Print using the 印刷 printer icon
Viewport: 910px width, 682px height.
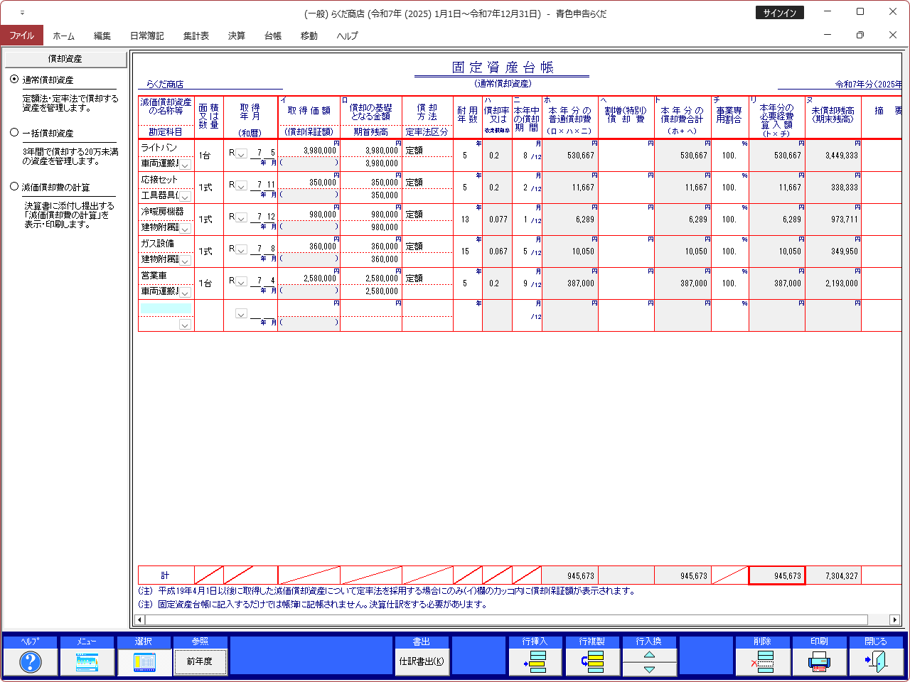[x=819, y=661]
